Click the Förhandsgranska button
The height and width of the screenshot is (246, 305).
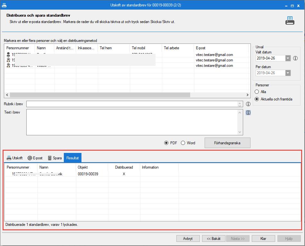click(227, 143)
